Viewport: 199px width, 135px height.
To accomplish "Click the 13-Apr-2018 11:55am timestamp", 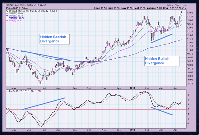I will pos(17,8).
